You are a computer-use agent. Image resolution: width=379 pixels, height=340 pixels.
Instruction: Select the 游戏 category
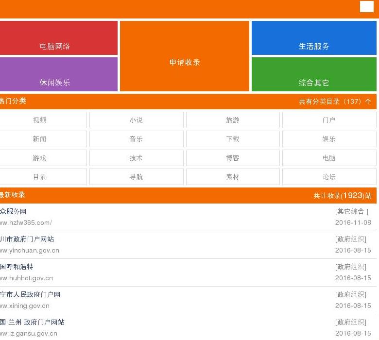pos(43,158)
